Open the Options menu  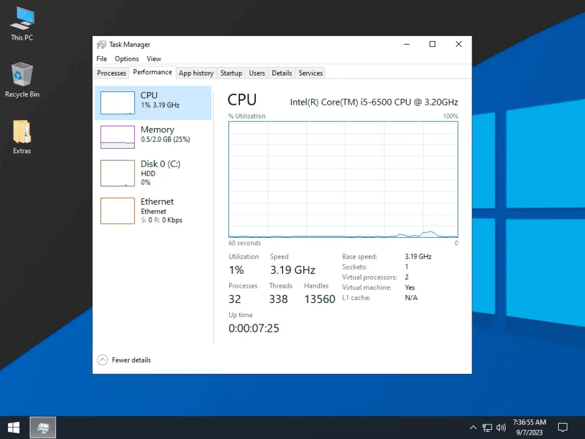pos(127,59)
